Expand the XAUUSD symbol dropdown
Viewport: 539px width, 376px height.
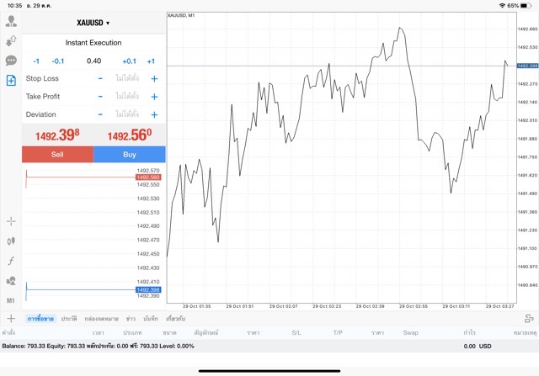pyautogui.click(x=93, y=23)
